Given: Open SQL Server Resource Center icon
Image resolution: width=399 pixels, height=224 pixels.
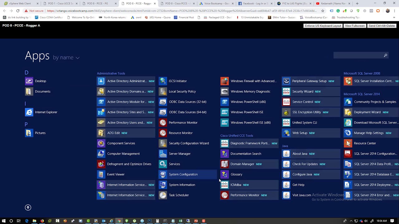Looking at the screenshot, I should click(348, 143).
